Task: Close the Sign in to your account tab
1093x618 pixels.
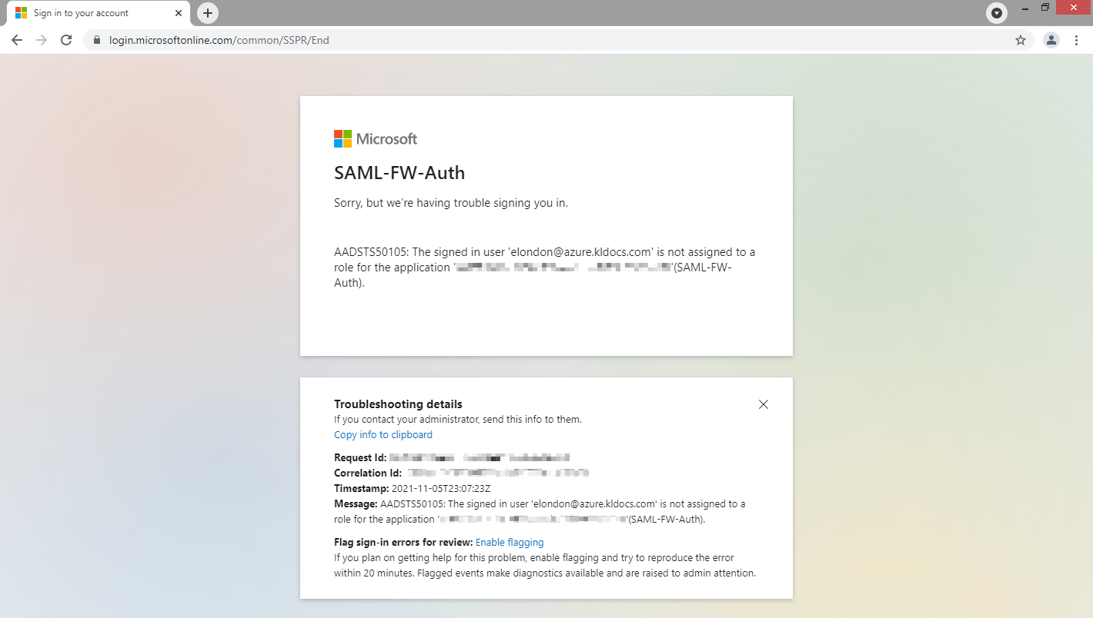Action: (x=178, y=12)
